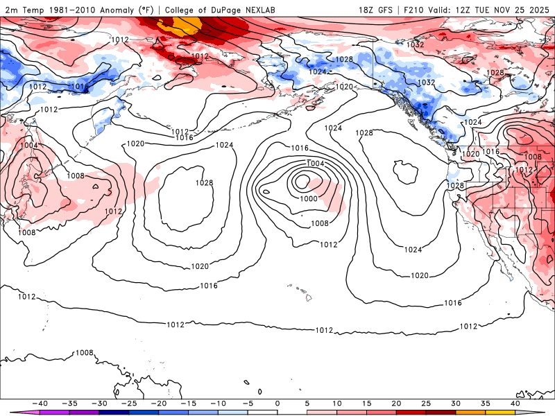The height and width of the screenshot is (416, 555).
Task: Click the orange colorbar swatch between 30 and 35
Action: click(471, 413)
